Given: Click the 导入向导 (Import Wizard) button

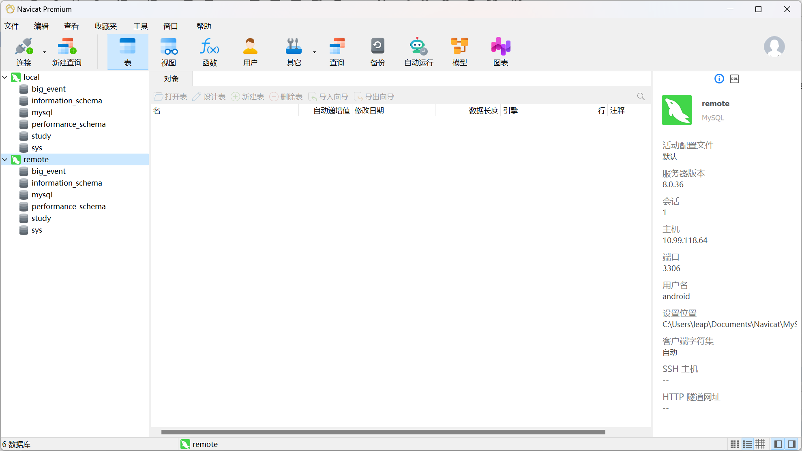Looking at the screenshot, I should click(328, 97).
